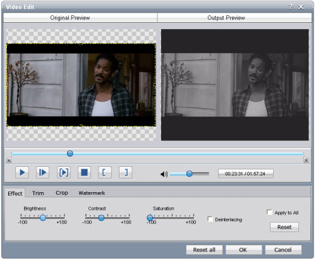Screen dimensions: 316x261
Task: Open help with the question mark icon
Action: tap(291, 7)
